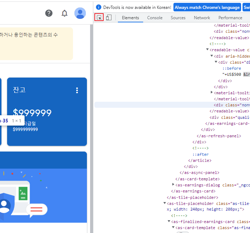Open the notifications bell
The image size is (250, 233).
click(64, 13)
